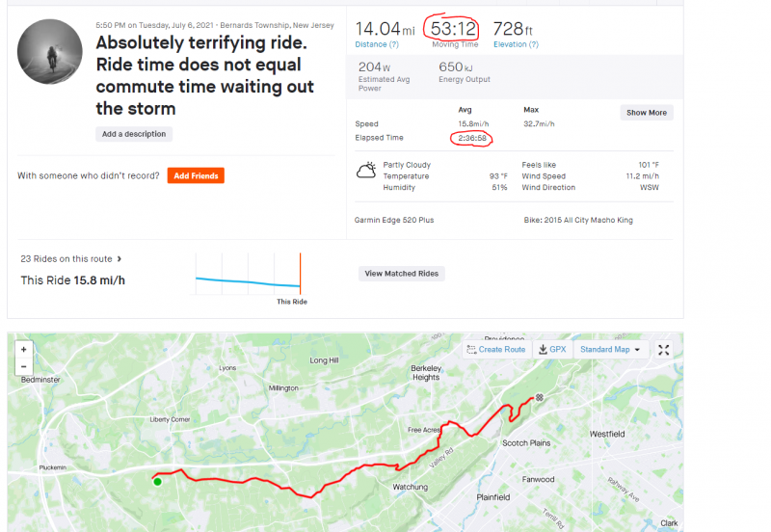Open the Distance help link

(x=377, y=44)
